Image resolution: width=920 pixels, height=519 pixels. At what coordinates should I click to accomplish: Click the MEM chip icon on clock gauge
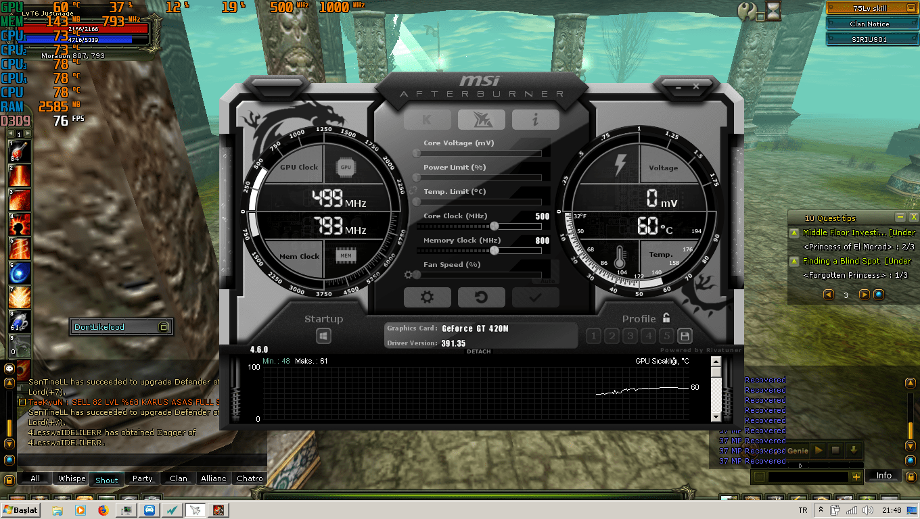point(346,255)
